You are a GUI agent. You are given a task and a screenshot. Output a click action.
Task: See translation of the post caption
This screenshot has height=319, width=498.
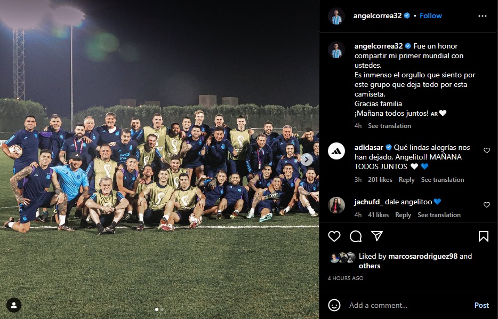[389, 126]
